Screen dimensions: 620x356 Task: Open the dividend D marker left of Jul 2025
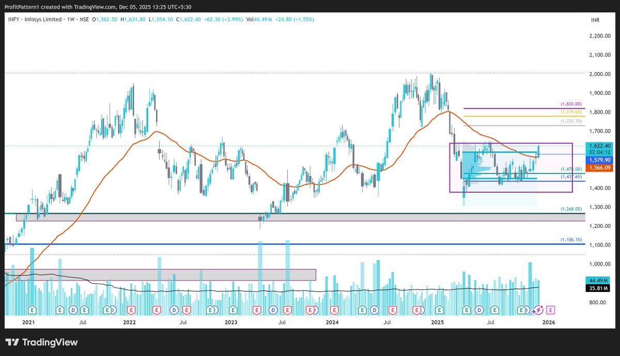[479, 310]
